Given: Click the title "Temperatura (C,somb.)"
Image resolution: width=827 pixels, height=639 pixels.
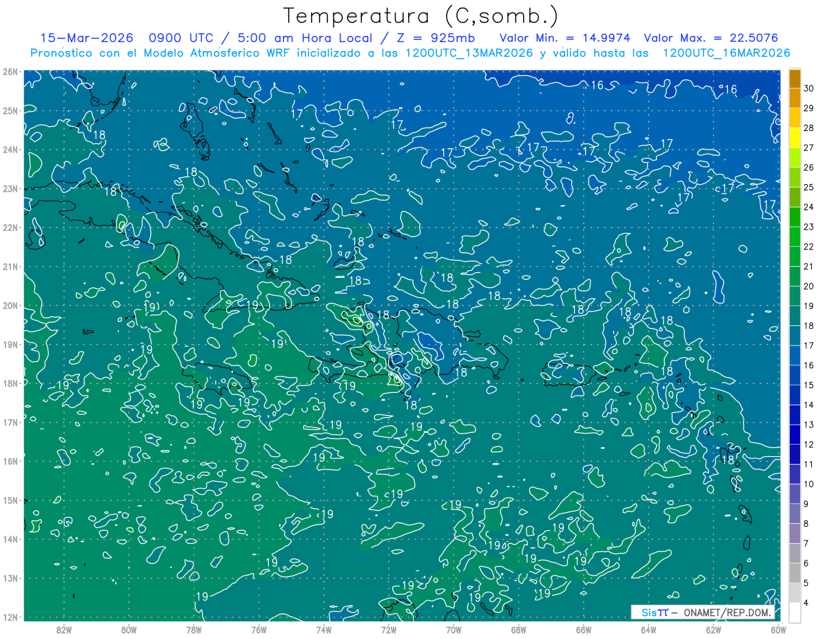Looking at the screenshot, I should click(x=421, y=17).
